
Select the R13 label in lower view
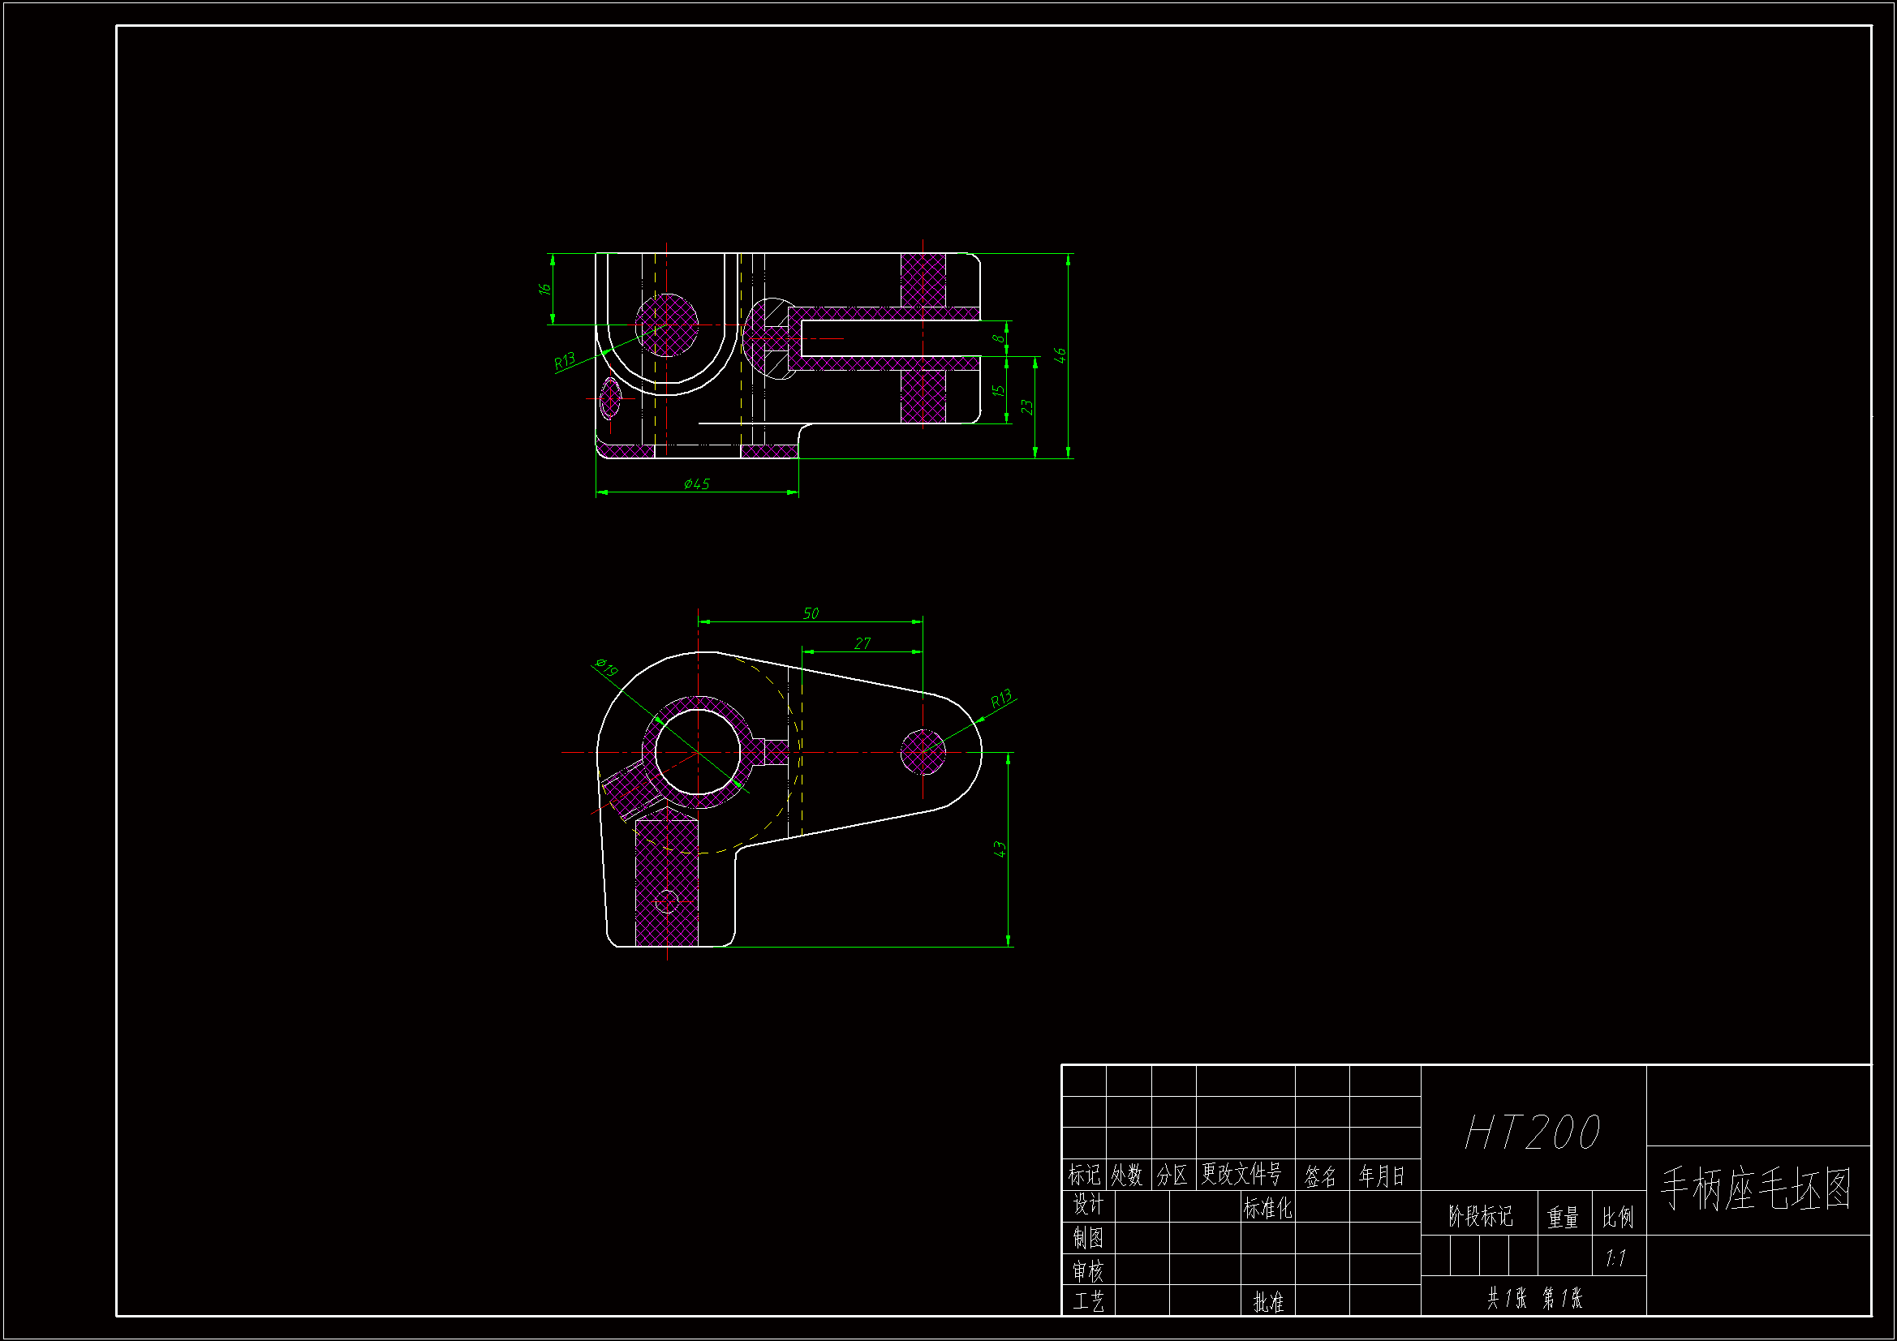click(1000, 698)
